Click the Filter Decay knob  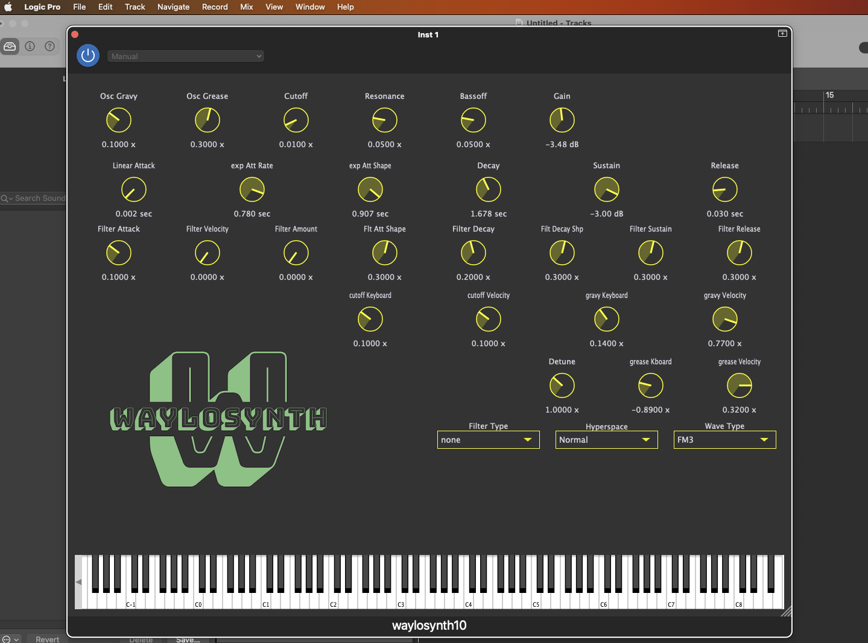click(474, 253)
